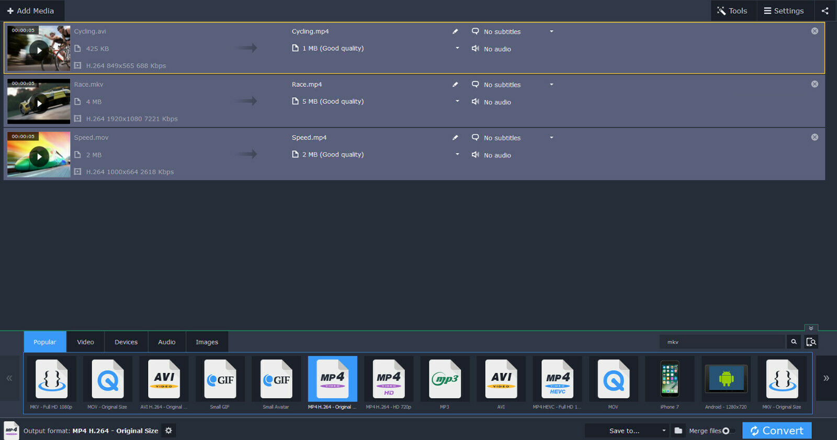837x440 pixels.
Task: Click the detect device icon beside search
Action: pyautogui.click(x=811, y=342)
